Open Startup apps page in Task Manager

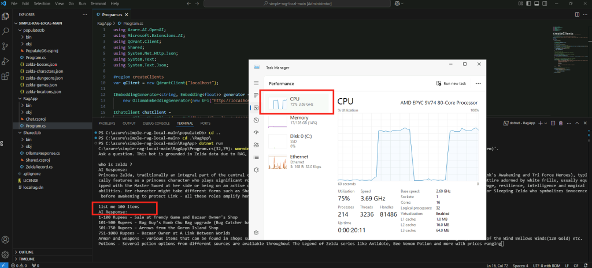256,132
